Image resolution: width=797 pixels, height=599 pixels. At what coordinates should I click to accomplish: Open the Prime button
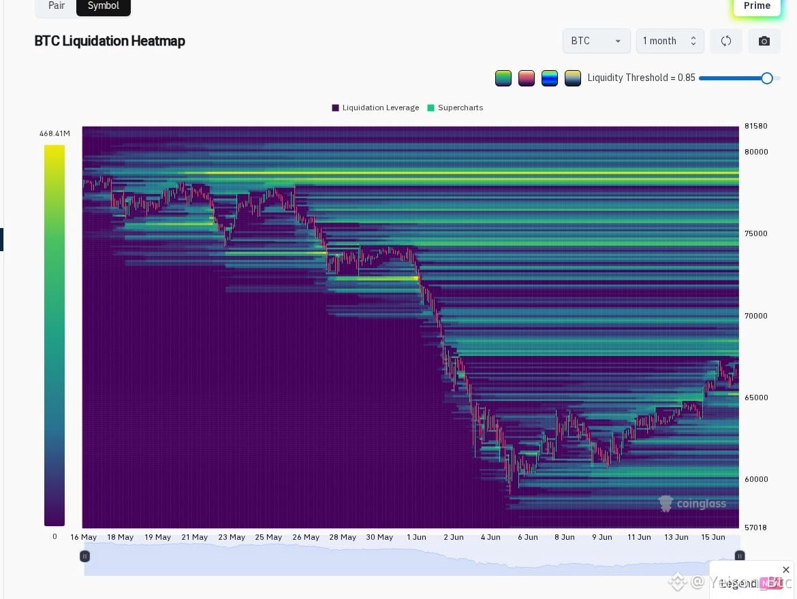(x=757, y=6)
